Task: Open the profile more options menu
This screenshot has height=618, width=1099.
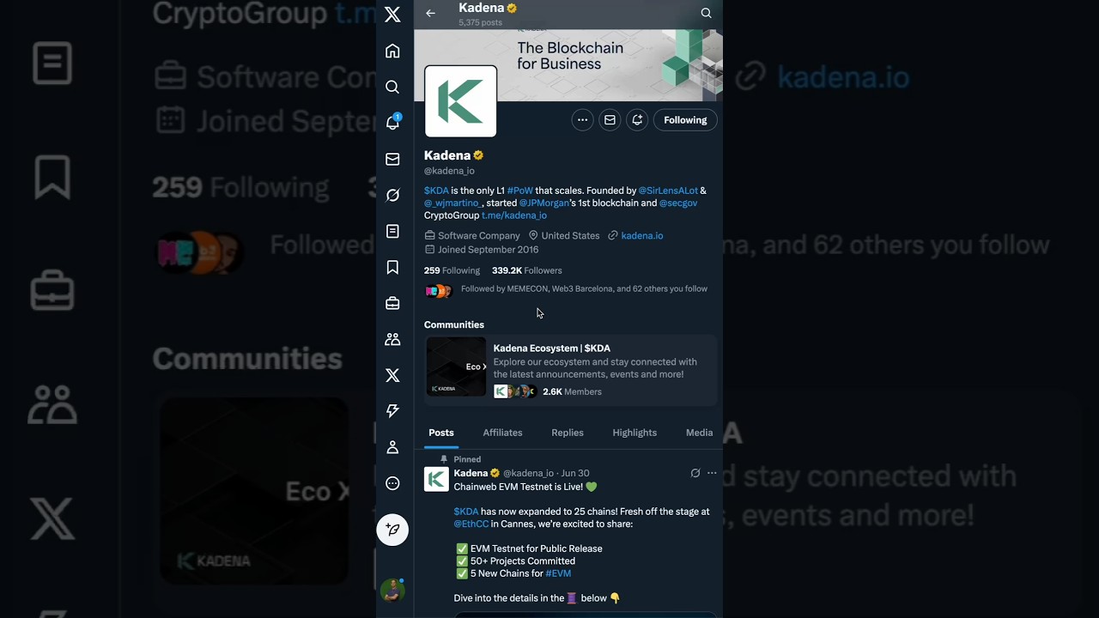Action: click(582, 120)
